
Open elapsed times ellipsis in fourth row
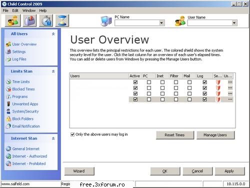click(230, 99)
